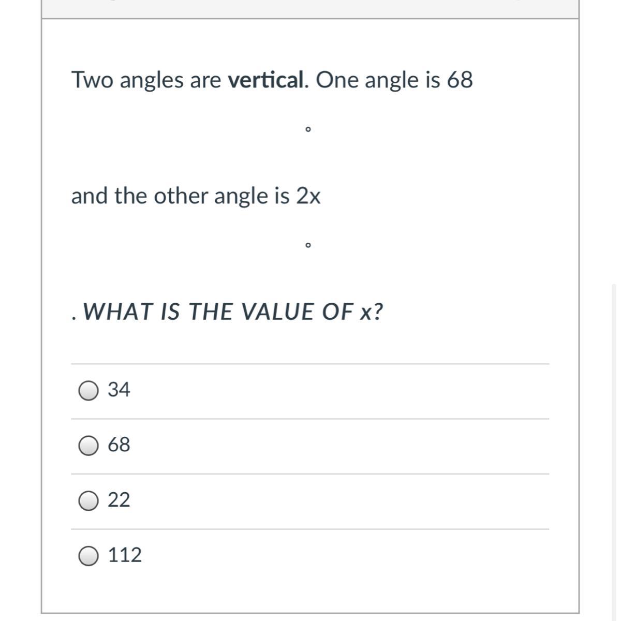
Task: Click the answer label "34"
Action: [119, 390]
